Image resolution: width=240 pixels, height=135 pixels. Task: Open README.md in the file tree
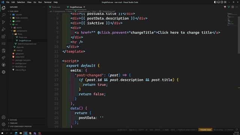point(21,67)
